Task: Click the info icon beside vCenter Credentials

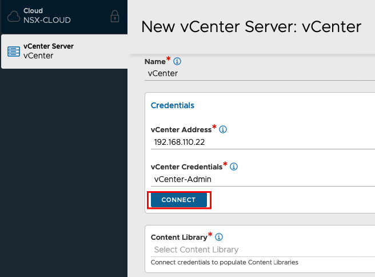Action: (234, 167)
